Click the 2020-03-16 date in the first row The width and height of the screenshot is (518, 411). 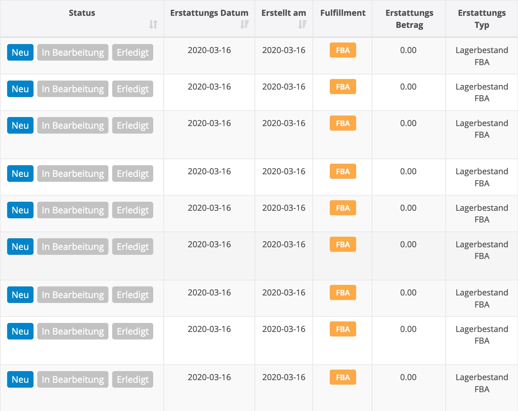209,50
